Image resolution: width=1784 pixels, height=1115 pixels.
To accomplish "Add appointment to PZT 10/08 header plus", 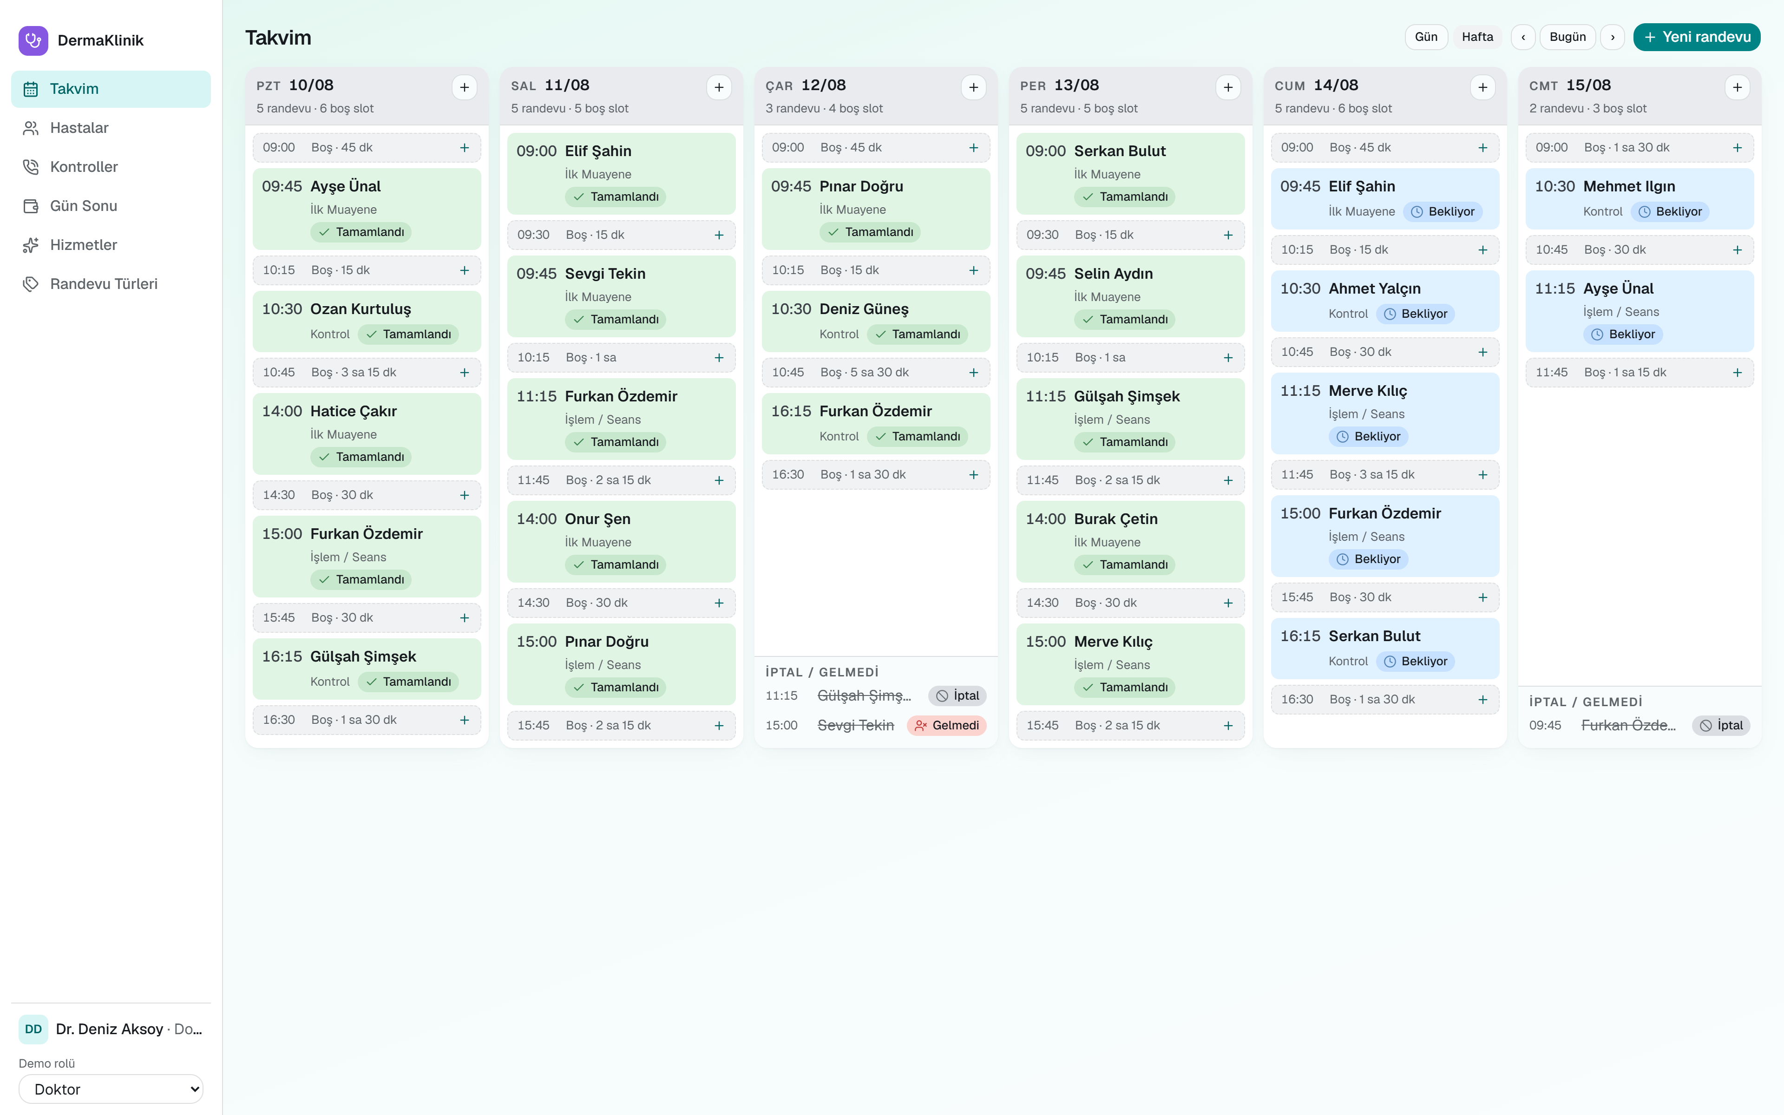I will pos(465,88).
